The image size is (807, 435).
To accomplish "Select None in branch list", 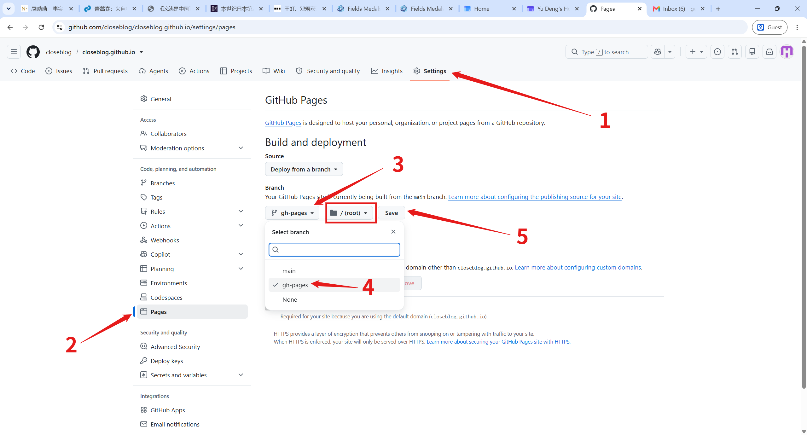I will pos(334,299).
